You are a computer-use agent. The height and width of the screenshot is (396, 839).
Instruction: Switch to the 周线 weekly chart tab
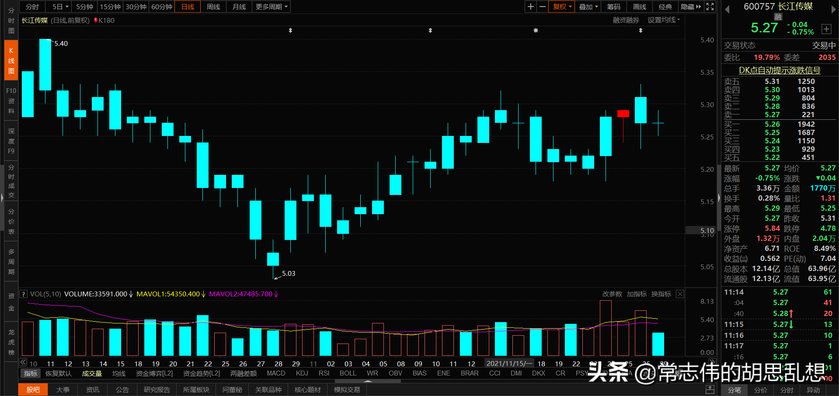point(213,7)
